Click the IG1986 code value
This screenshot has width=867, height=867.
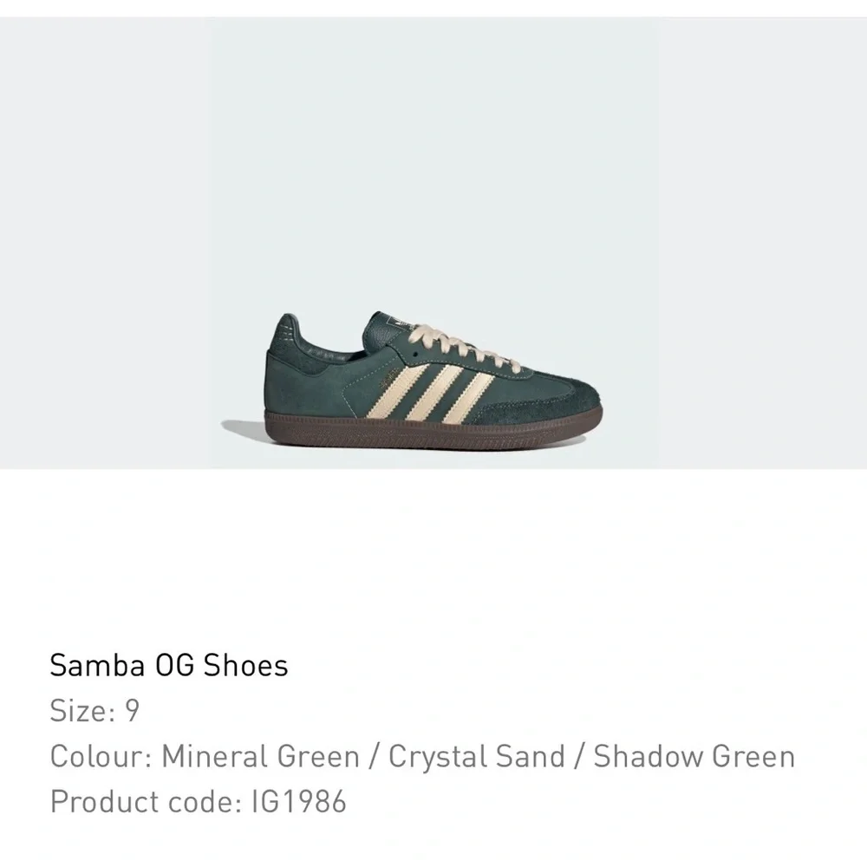tap(299, 802)
